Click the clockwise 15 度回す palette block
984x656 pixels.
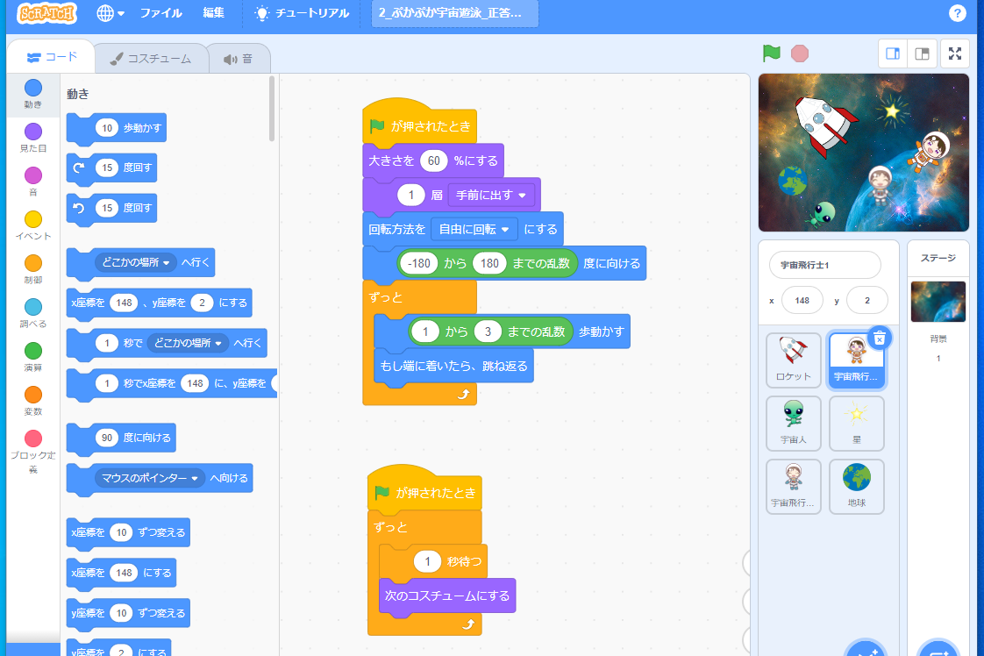pyautogui.click(x=111, y=168)
